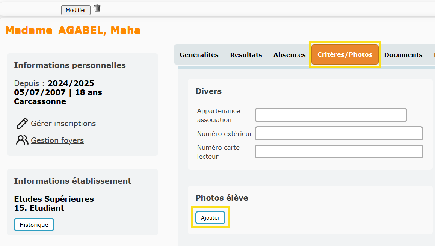The width and height of the screenshot is (435, 246).
Task: Open the Gestion foyers link
Action: pos(57,140)
